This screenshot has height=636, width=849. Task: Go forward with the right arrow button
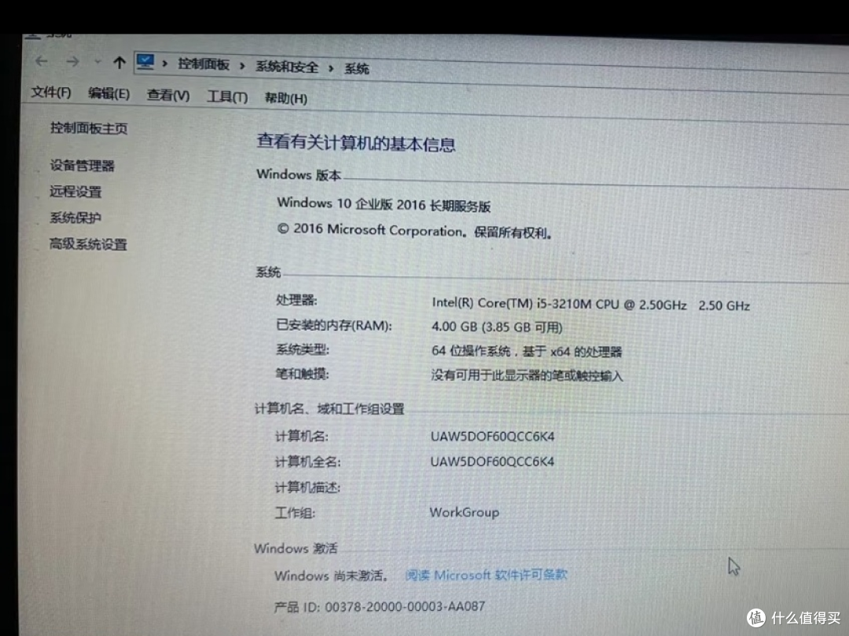72,62
